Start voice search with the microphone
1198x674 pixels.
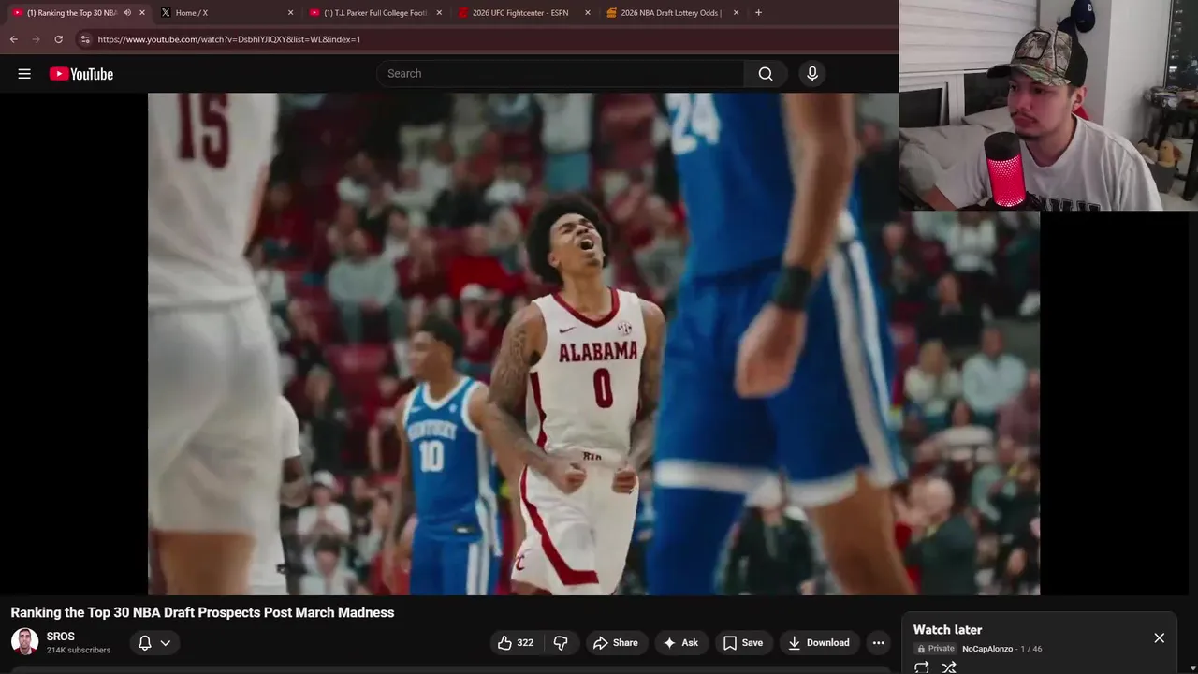pyautogui.click(x=812, y=74)
